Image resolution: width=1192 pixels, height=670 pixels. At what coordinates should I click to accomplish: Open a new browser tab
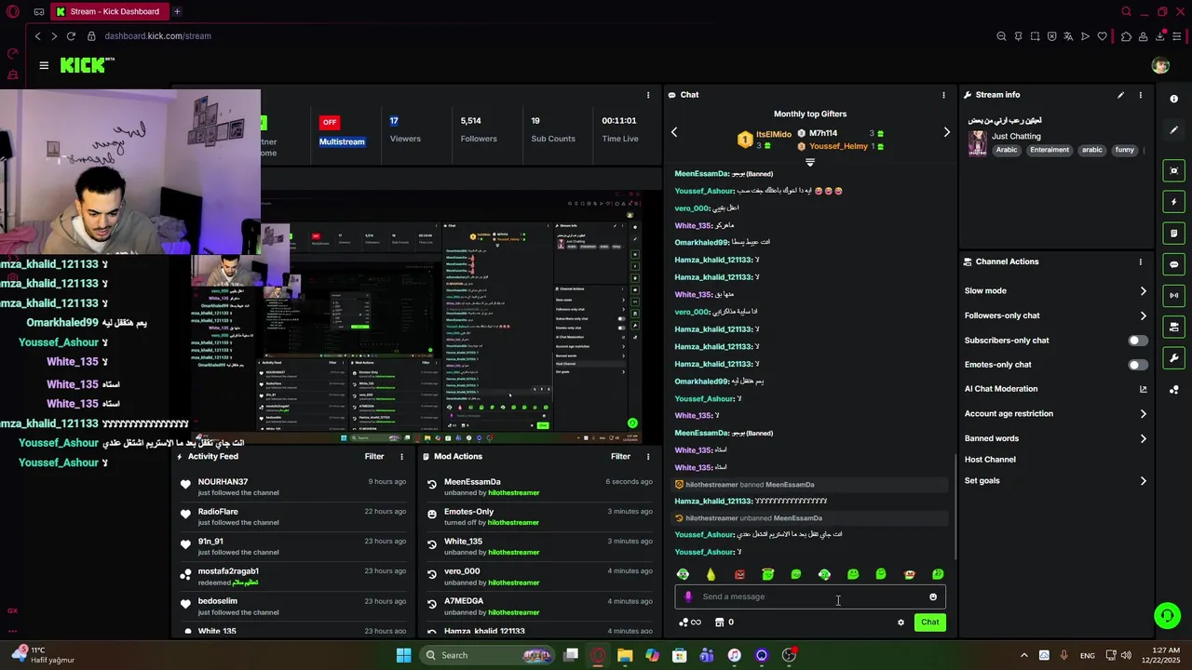[177, 11]
